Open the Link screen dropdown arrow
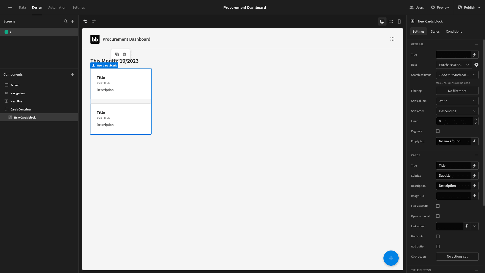The image size is (485, 273). [475, 226]
